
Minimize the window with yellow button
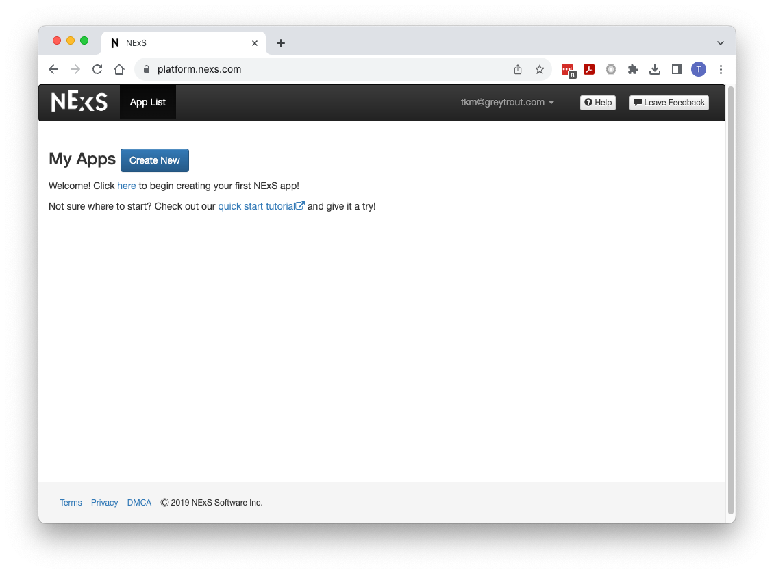click(x=71, y=40)
